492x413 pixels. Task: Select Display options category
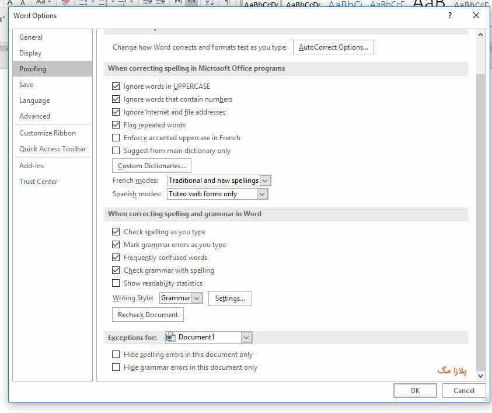click(53, 53)
